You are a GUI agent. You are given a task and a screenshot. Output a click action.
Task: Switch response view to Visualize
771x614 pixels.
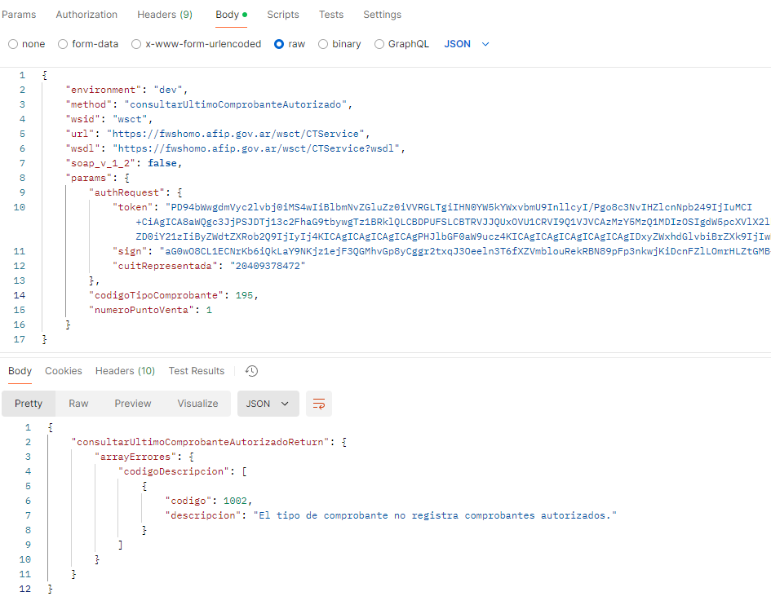click(x=197, y=404)
